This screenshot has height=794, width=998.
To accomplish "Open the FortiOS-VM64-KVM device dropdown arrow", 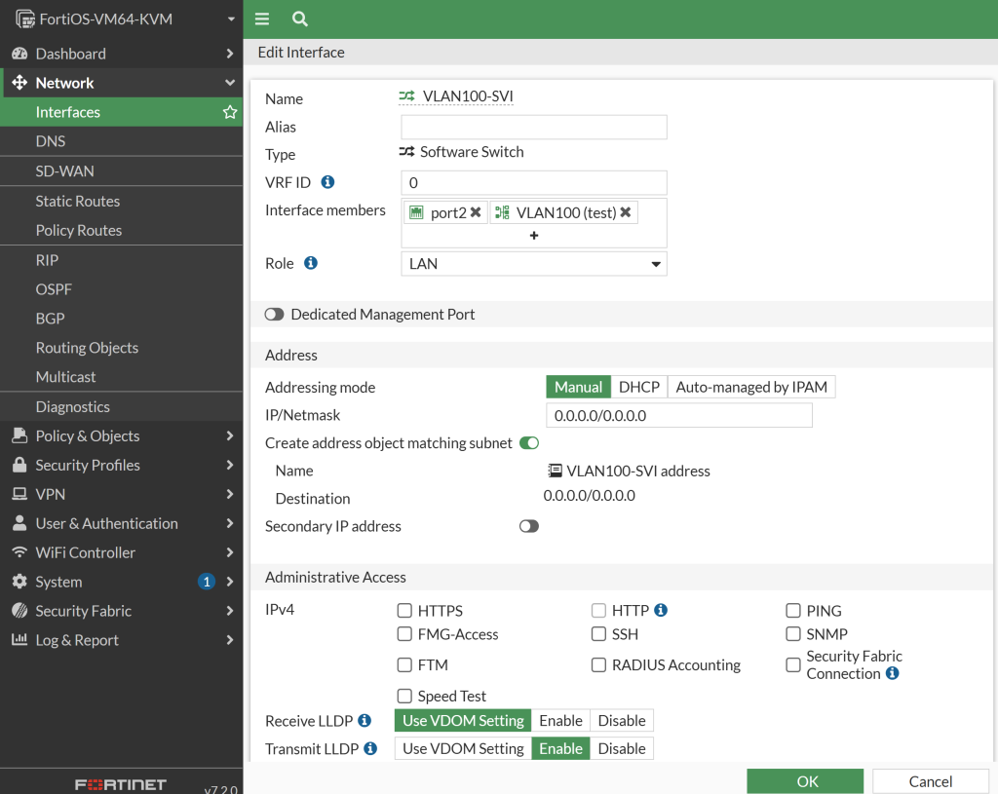I will tap(231, 19).
